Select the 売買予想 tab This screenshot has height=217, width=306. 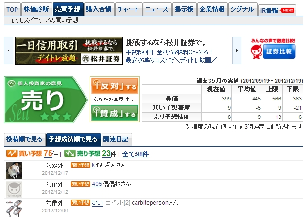coord(68,9)
